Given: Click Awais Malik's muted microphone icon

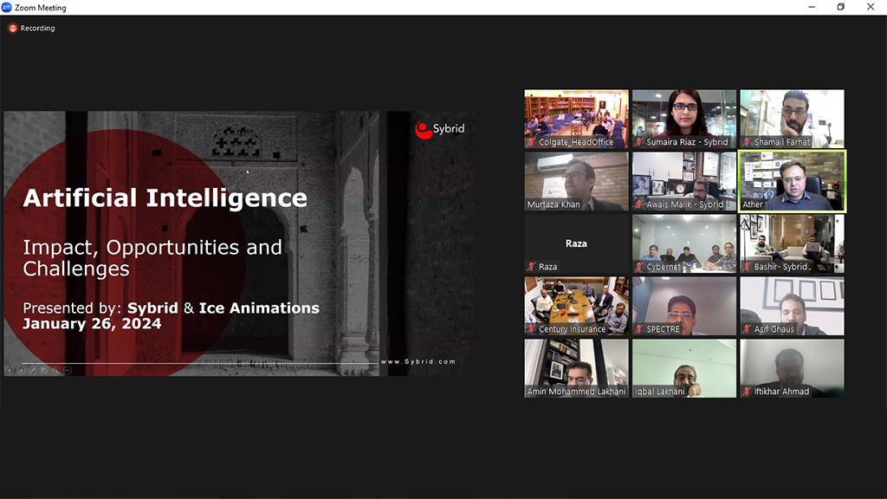Looking at the screenshot, I should 639,204.
